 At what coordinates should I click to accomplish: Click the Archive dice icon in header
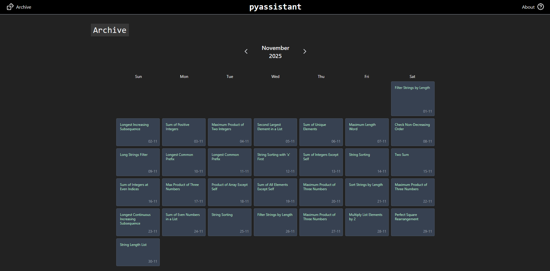[10, 7]
